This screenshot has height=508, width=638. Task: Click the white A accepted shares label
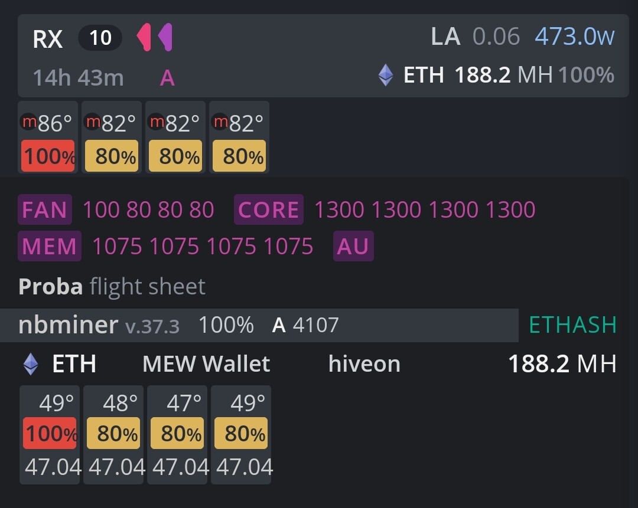coord(279,325)
